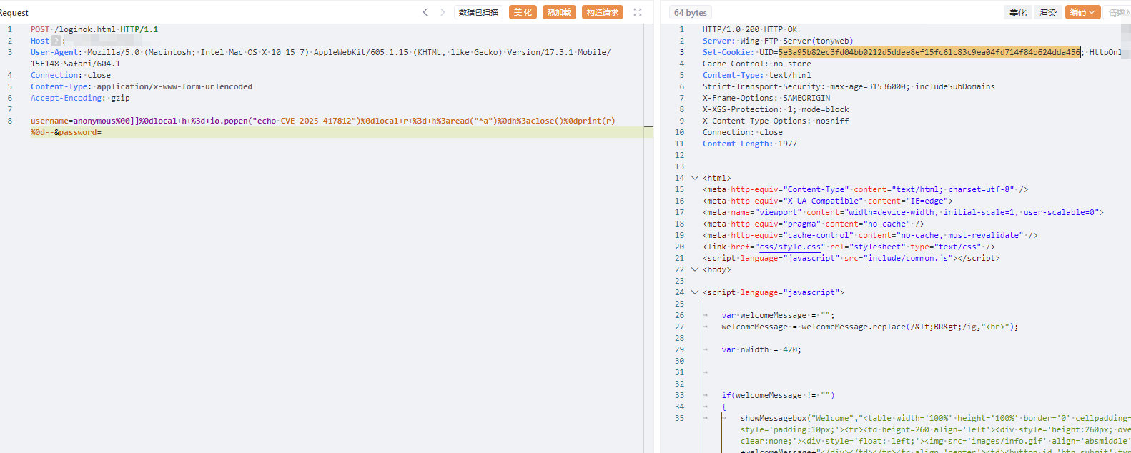Click the Server: Wing FTP Server header
This screenshot has width=1131, height=453.
pyautogui.click(x=778, y=41)
